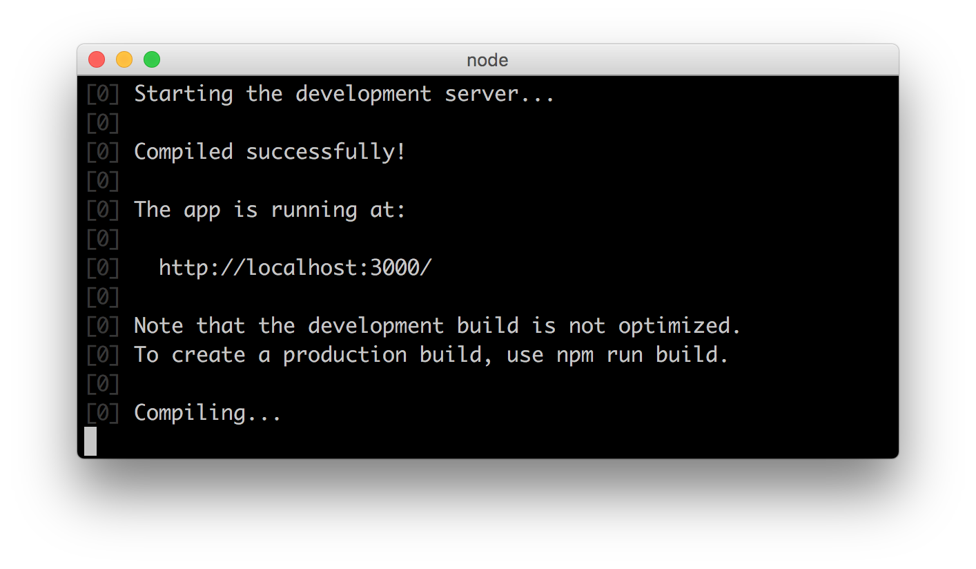Click the [0] prefix before "Note that"
The height and width of the screenshot is (569, 976).
pos(102,326)
